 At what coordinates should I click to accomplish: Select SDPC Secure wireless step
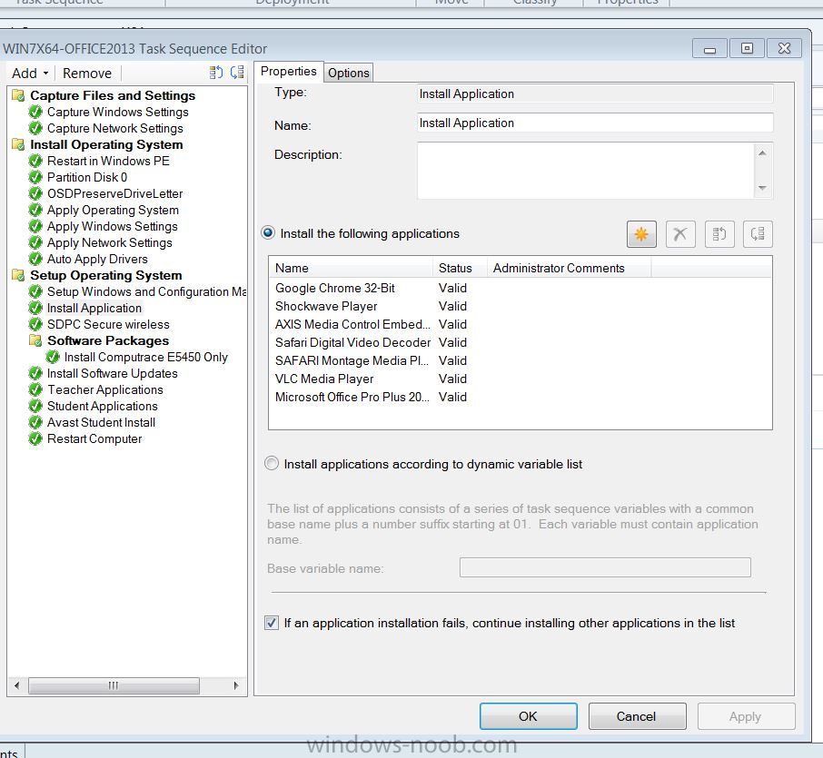coord(108,324)
